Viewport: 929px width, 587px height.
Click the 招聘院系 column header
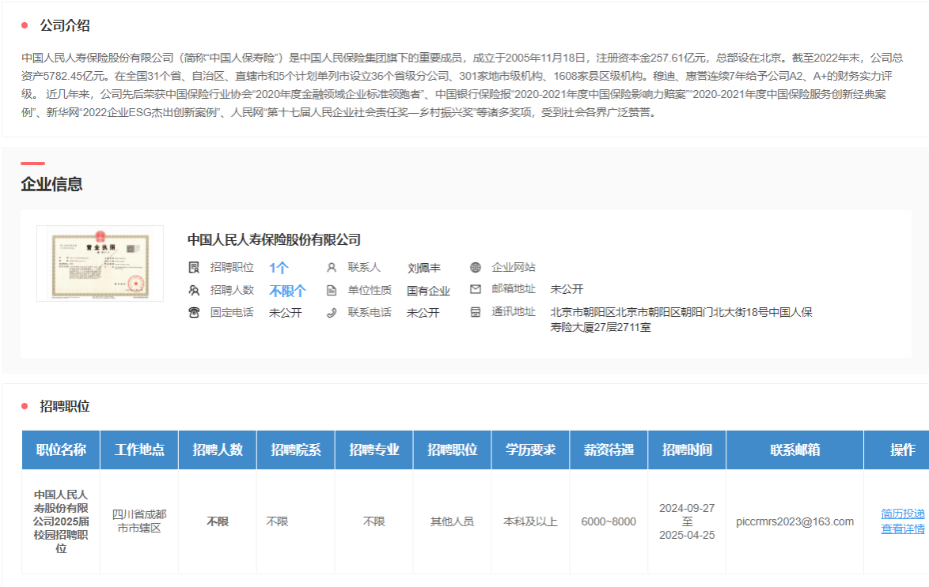click(296, 450)
